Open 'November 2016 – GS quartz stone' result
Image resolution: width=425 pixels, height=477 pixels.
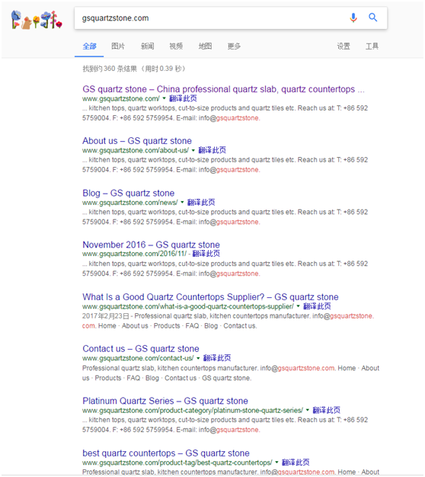tap(151, 245)
